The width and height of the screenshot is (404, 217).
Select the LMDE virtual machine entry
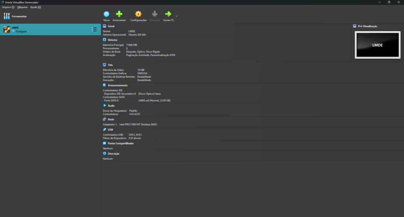click(x=50, y=29)
